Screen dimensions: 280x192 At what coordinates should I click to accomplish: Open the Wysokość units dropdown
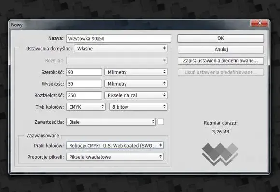[136, 84]
